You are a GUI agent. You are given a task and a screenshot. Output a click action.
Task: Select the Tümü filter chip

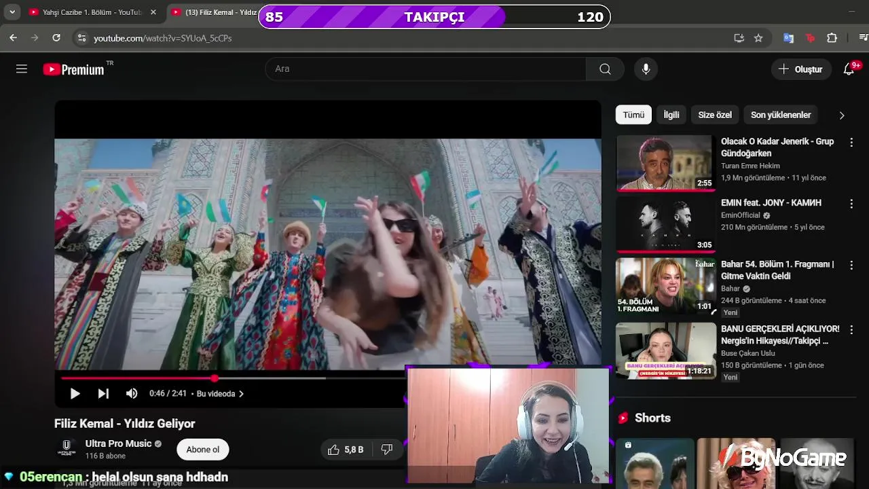[633, 115]
